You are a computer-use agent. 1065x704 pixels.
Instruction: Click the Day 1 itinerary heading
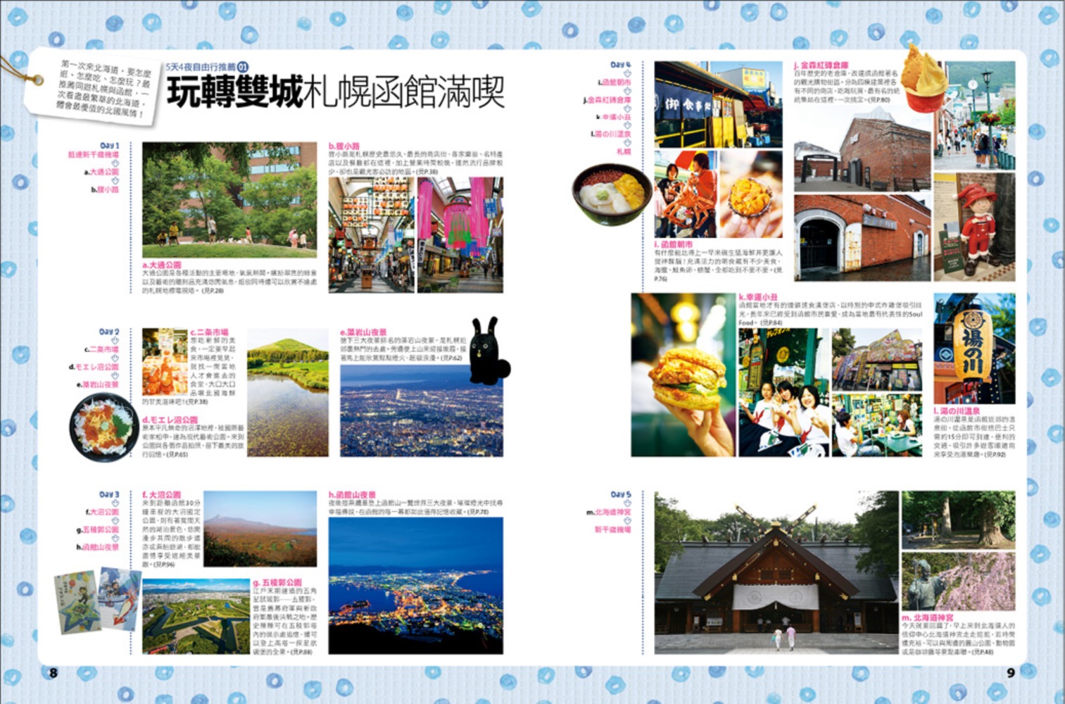tap(109, 145)
